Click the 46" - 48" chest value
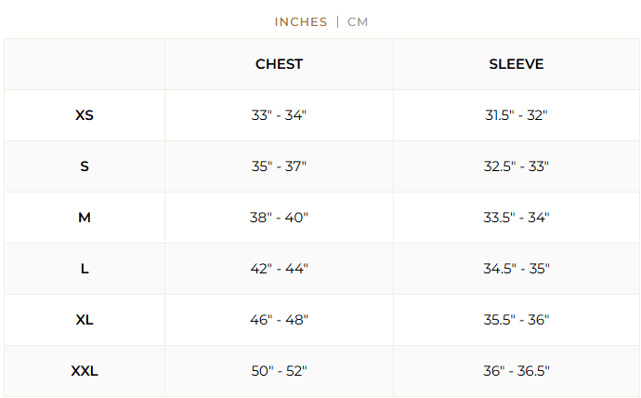Screen dimensions: 641x398 click(x=279, y=320)
